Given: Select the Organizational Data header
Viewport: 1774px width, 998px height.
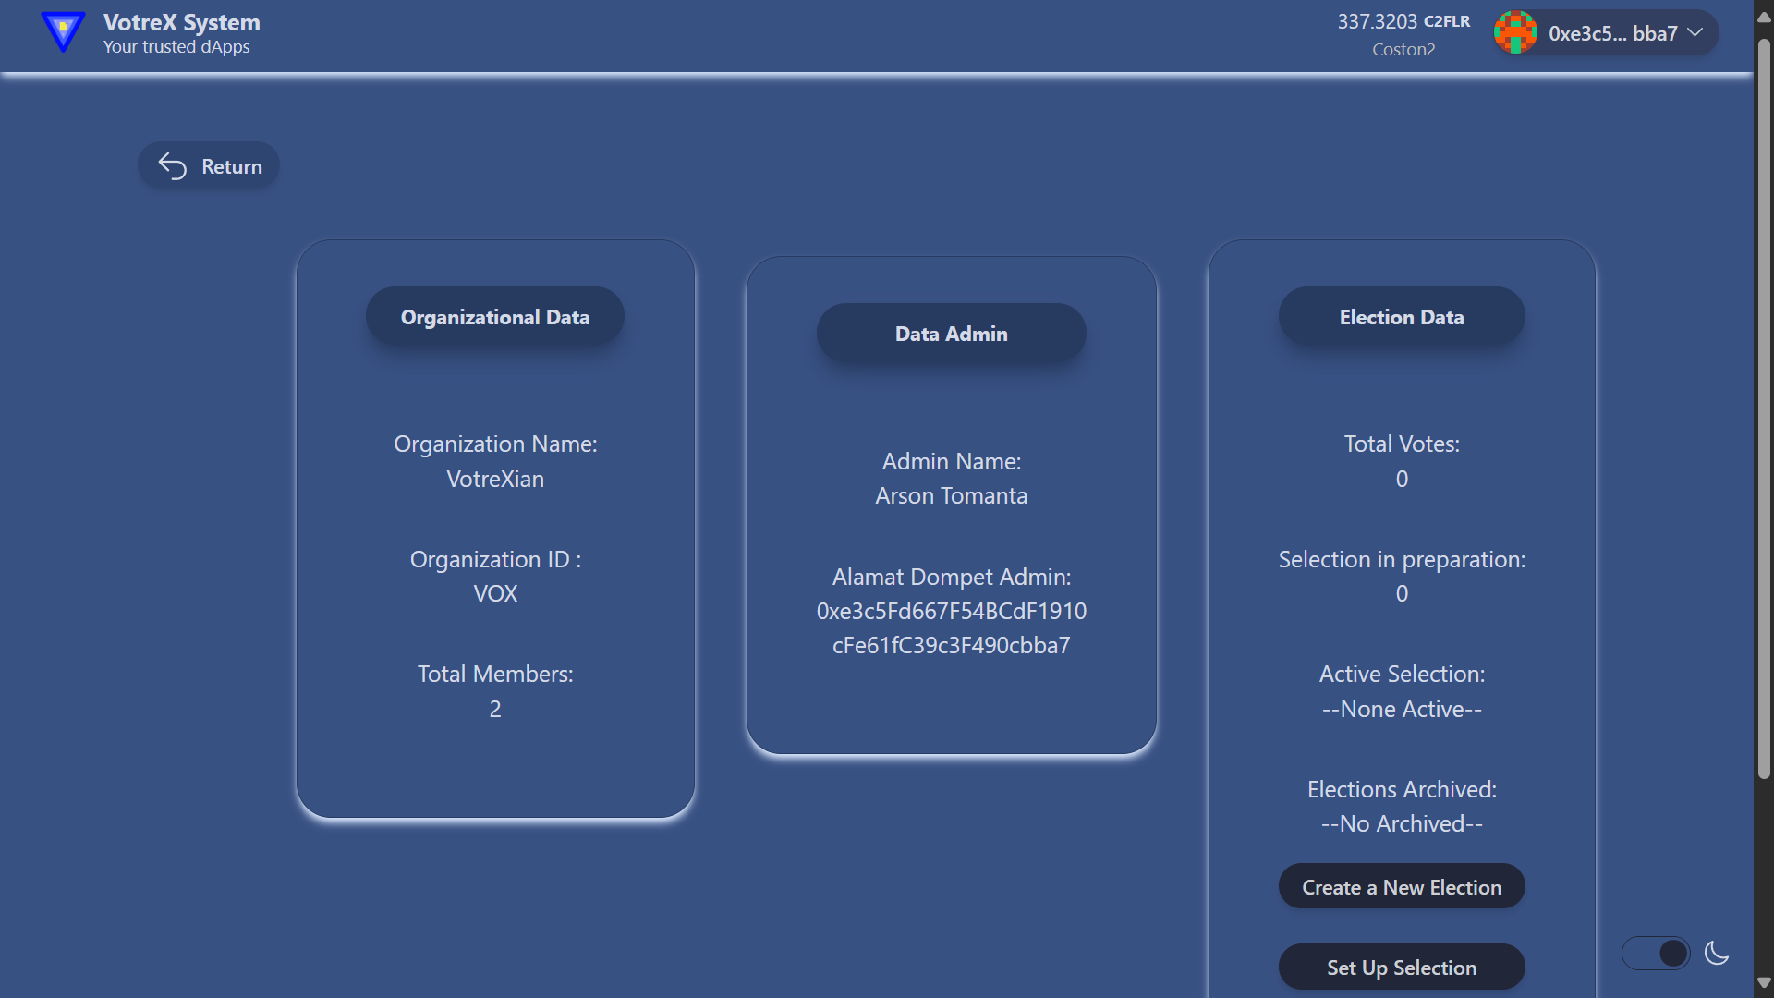Looking at the screenshot, I should pyautogui.click(x=494, y=317).
